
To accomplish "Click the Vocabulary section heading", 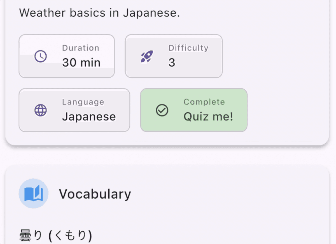I will point(95,194).
